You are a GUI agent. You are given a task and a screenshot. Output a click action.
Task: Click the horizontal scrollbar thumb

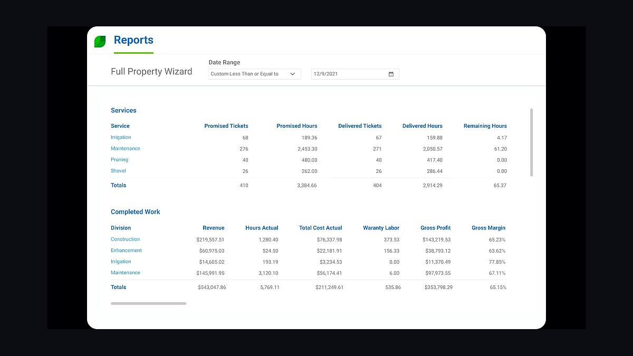pyautogui.click(x=148, y=303)
